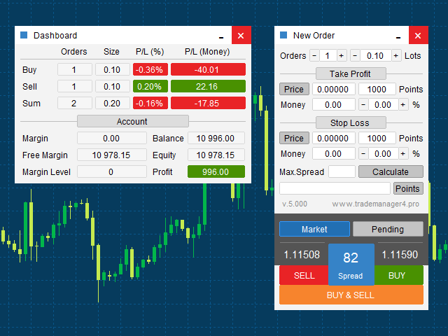Viewport: 448px width, 336px height.
Task: Click the Max.Spread input field
Action: (x=342, y=171)
